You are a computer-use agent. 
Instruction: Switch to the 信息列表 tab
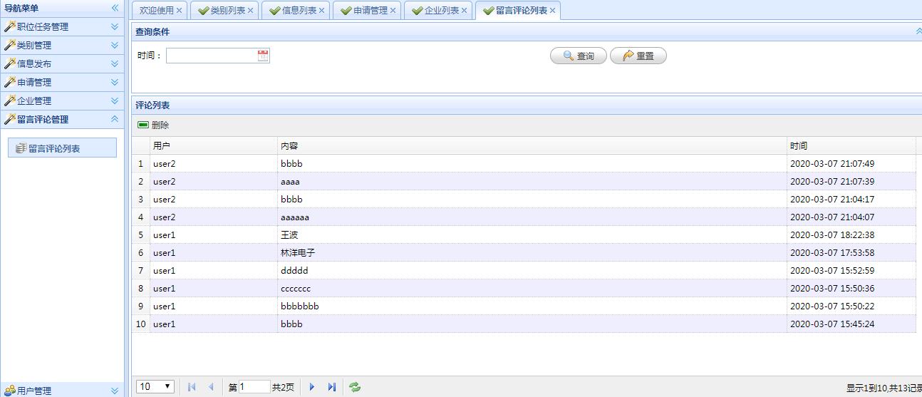[x=299, y=11]
